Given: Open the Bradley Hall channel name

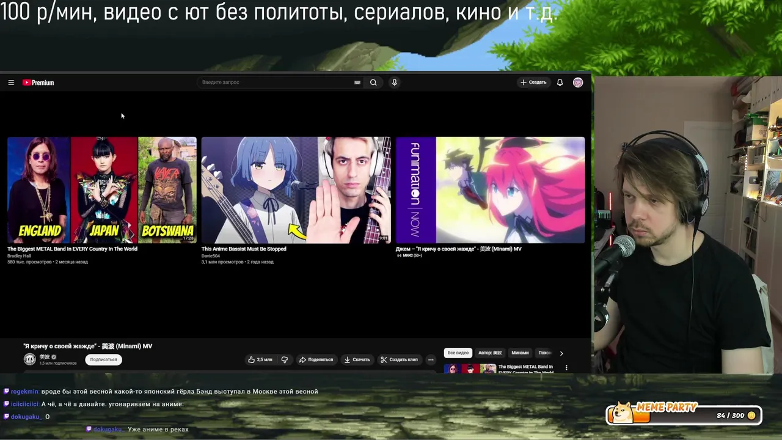Looking at the screenshot, I should click(x=19, y=255).
